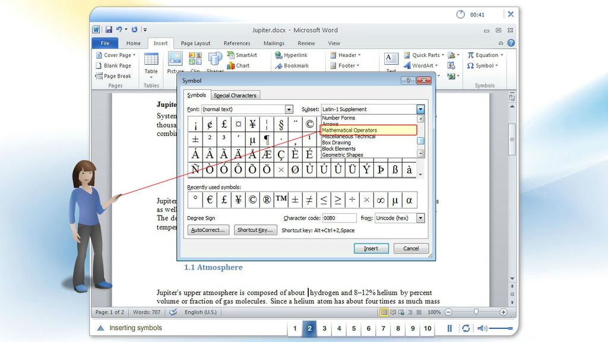Image resolution: width=608 pixels, height=342 pixels.
Task: Click the zoom slider handle
Action: 476,312
